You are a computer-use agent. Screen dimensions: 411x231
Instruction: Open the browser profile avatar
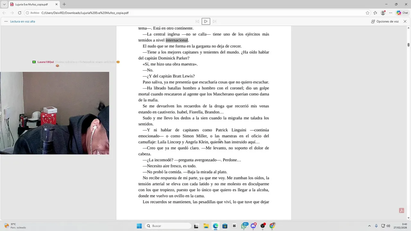click(x=383, y=13)
